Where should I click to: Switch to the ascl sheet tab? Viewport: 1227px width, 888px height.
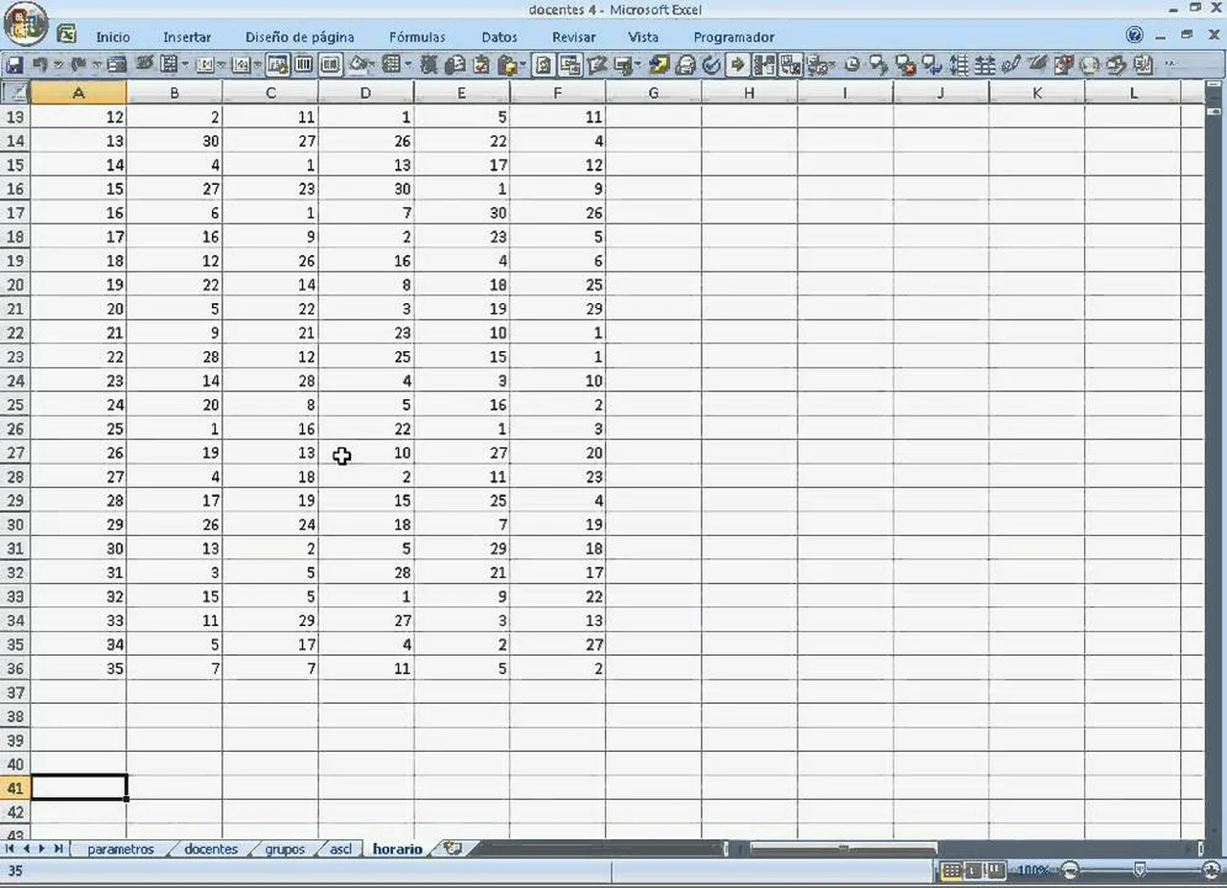tap(341, 850)
